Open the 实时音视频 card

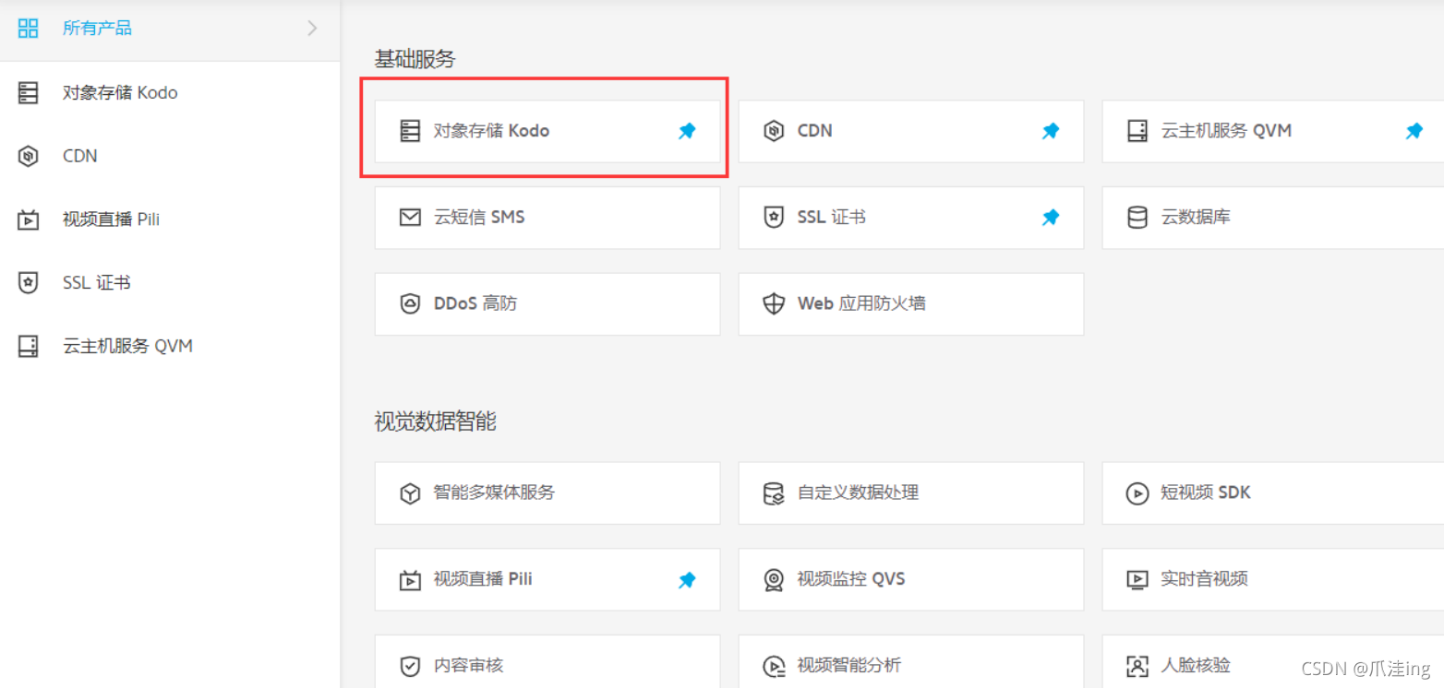coord(1273,579)
